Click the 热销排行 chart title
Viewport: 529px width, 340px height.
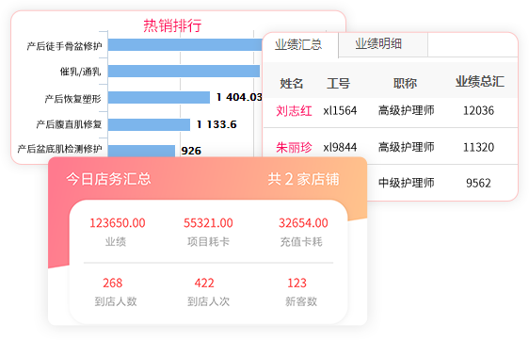(173, 25)
